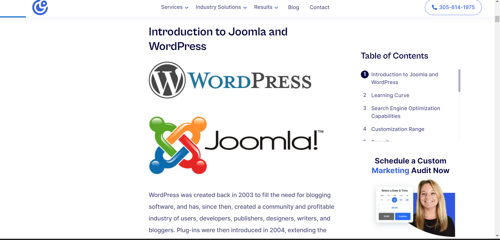500x240 pixels.
Task: Open the Industry Solutions dropdown
Action: coord(221,7)
